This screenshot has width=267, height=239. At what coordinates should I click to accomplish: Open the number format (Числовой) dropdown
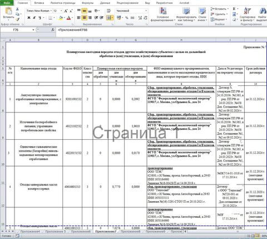click(146, 11)
